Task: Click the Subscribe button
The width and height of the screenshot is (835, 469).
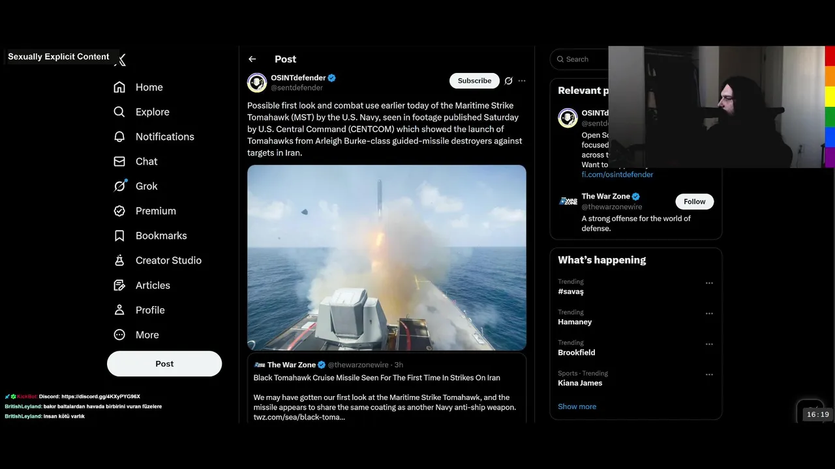Action: tap(474, 81)
